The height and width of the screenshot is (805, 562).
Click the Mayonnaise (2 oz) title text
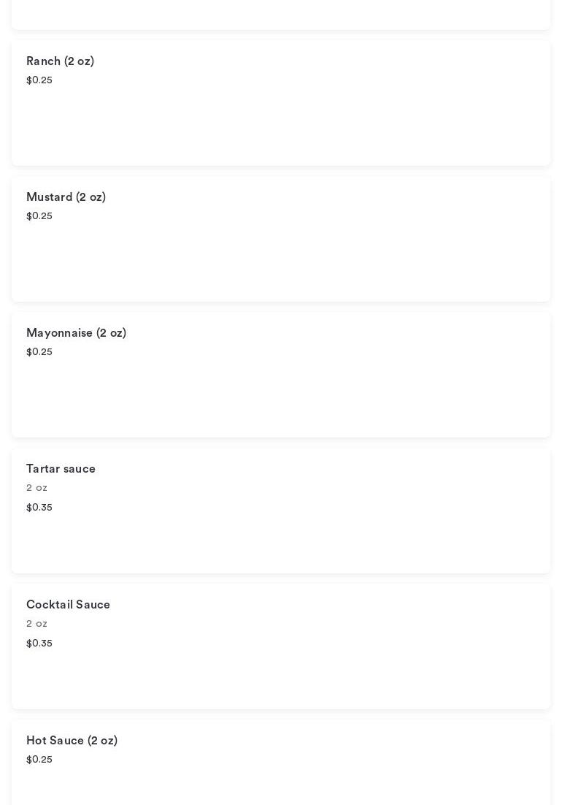76,333
